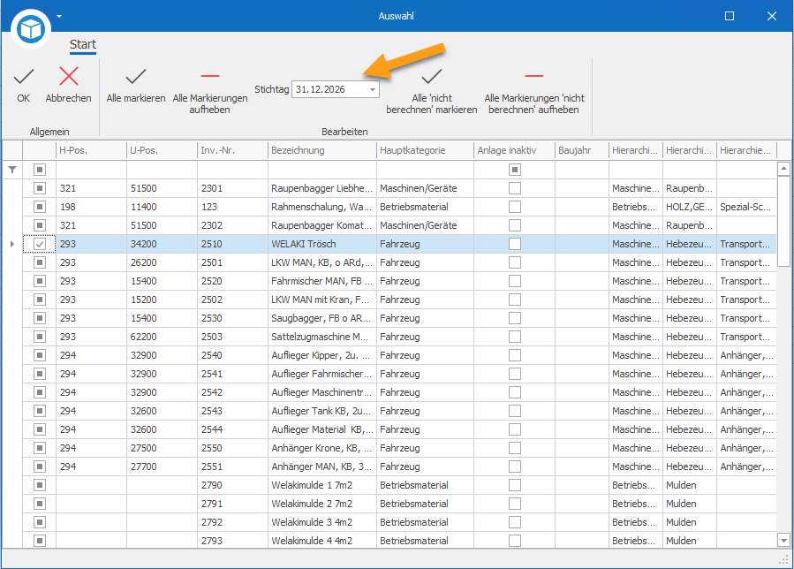Sort by Bezeichnung column header

322,150
